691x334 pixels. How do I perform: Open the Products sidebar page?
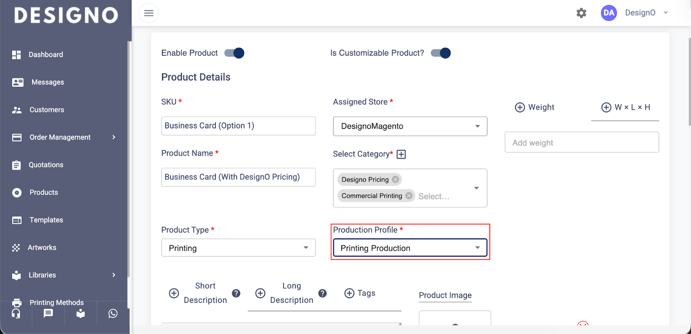(x=44, y=192)
